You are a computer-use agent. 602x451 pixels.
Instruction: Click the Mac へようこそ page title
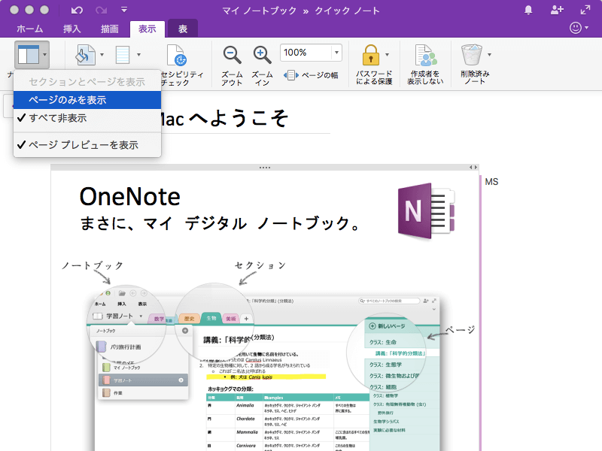224,118
